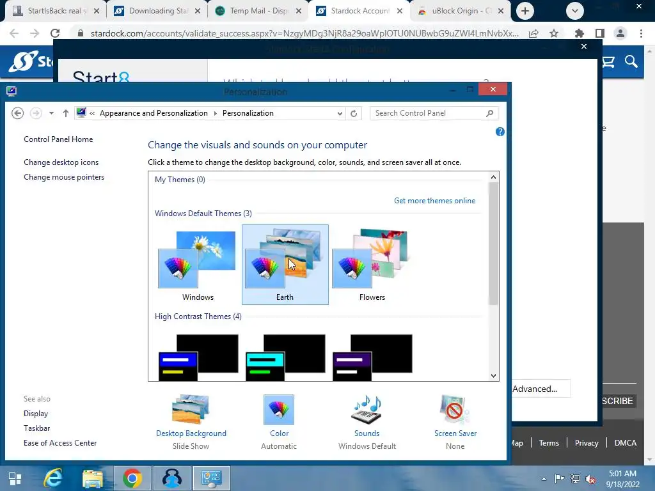Click Get more themes online link
The image size is (655, 491).
coord(434,200)
